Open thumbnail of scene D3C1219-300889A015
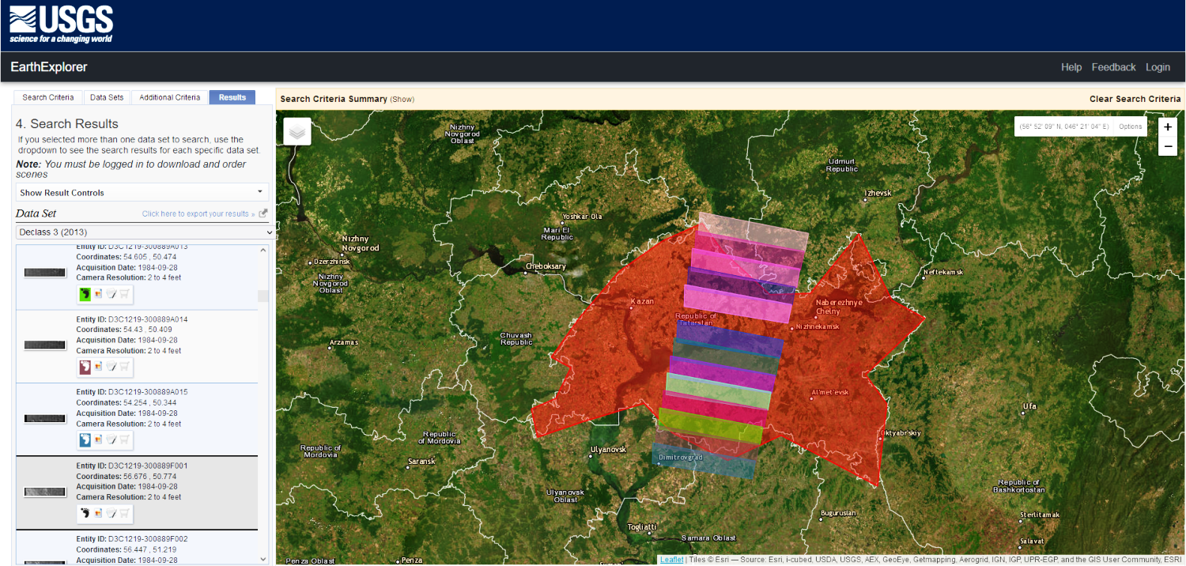The height and width of the screenshot is (566, 1186). click(x=45, y=418)
